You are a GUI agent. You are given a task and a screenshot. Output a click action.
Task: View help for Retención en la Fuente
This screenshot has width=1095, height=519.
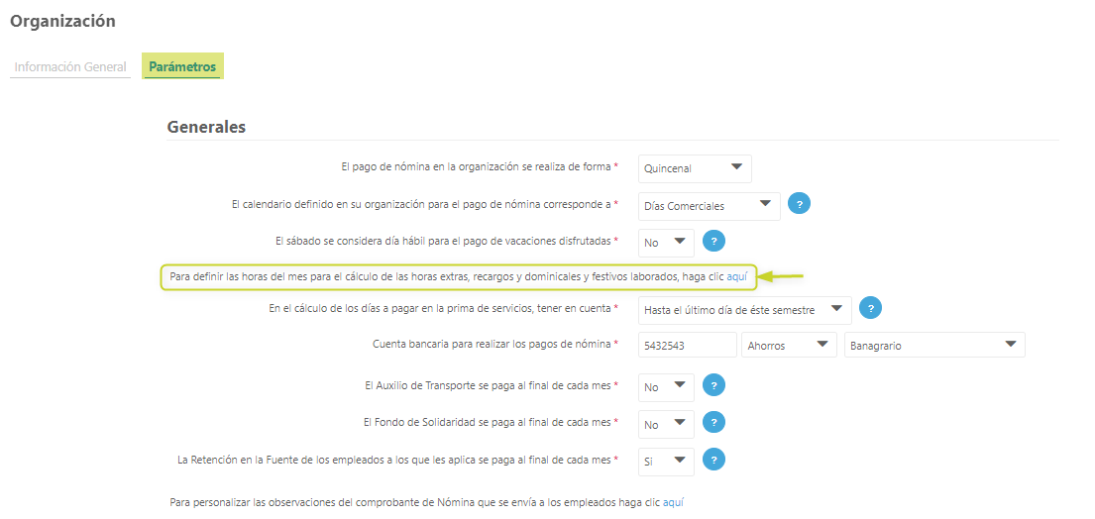(x=713, y=460)
